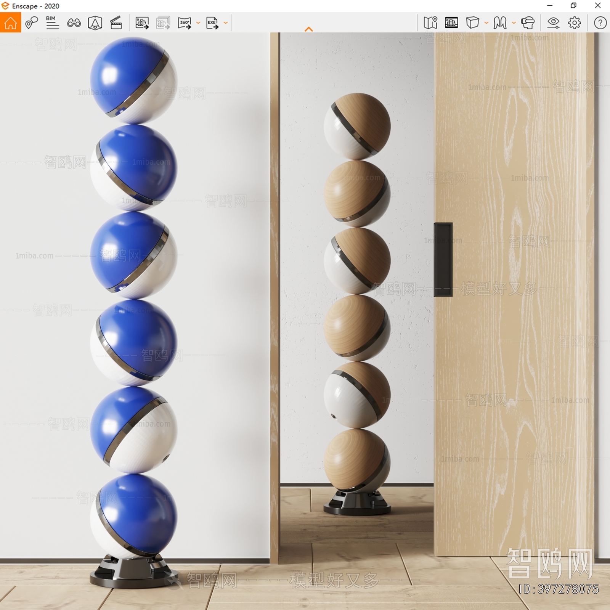610x610 pixels.
Task: Export a 360° mono panorama
Action: coord(185,23)
